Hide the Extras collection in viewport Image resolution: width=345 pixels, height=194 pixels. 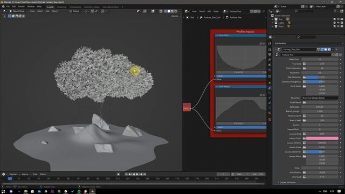pos(338,26)
